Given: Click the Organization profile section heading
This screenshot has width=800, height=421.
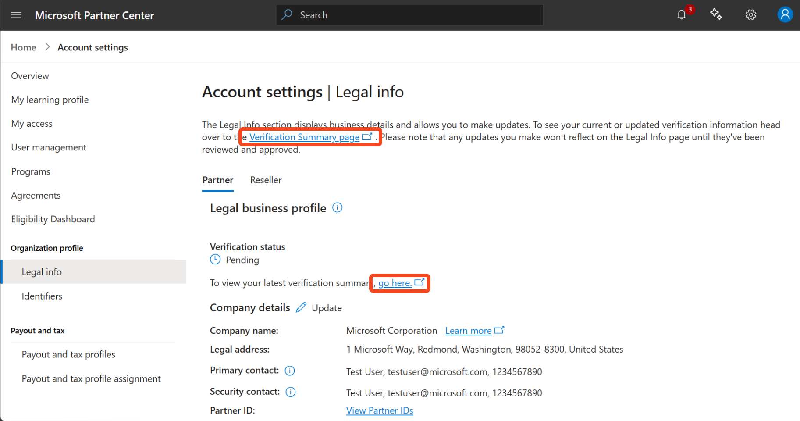Looking at the screenshot, I should click(47, 248).
